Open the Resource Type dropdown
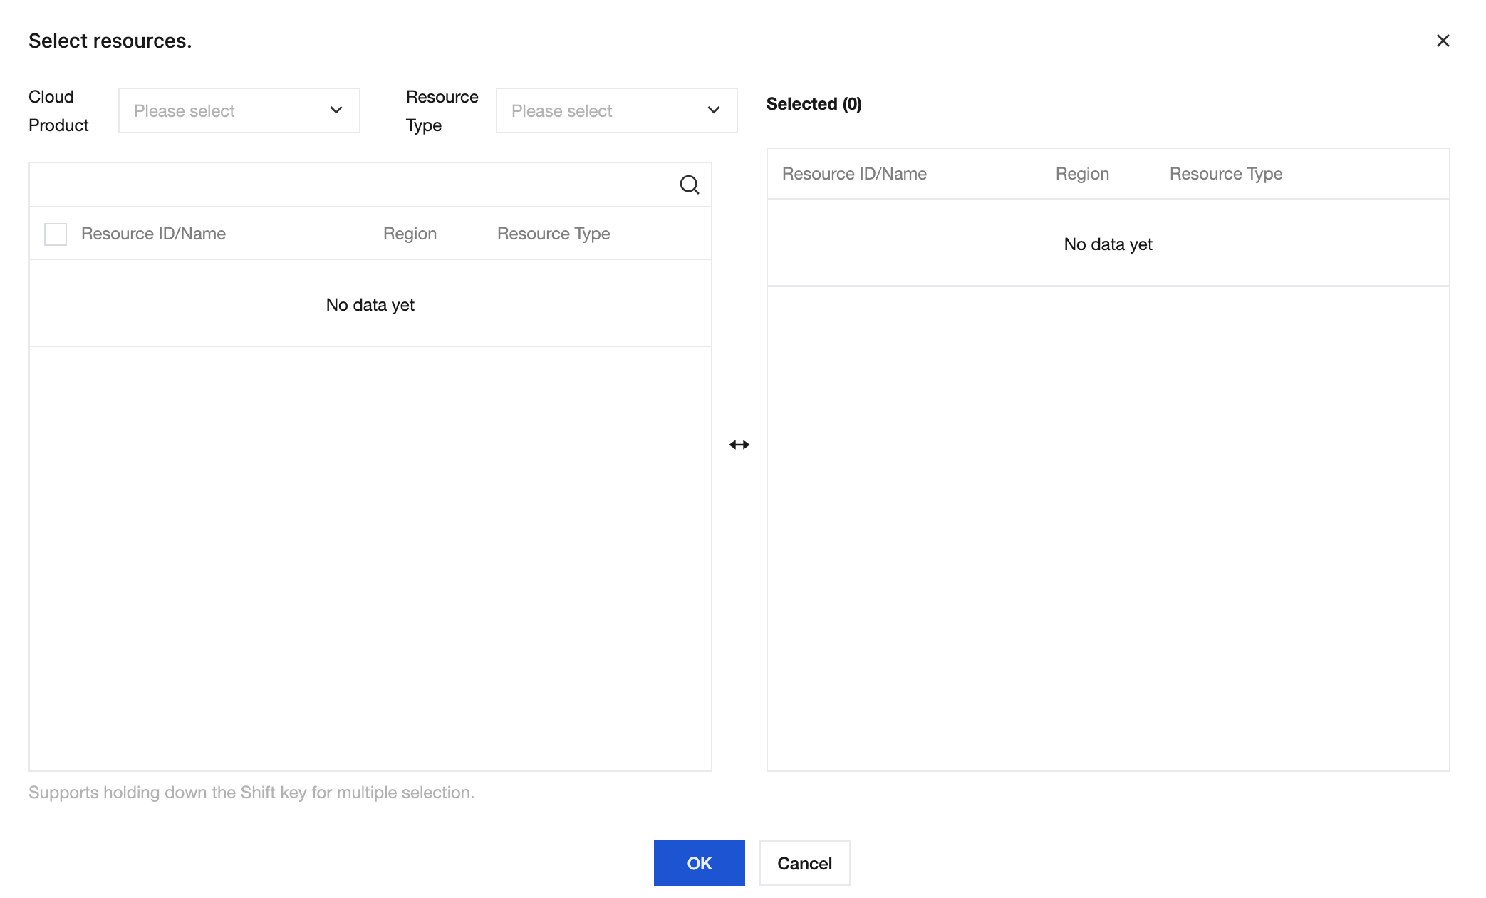The width and height of the screenshot is (1486, 898). (x=616, y=110)
